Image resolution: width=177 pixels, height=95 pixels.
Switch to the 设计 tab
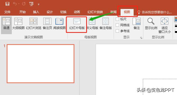[50, 12]
